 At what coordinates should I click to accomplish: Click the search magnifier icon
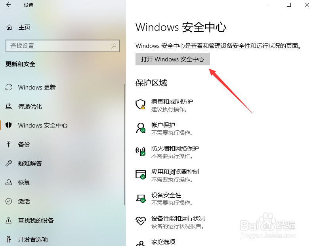[x=114, y=46]
